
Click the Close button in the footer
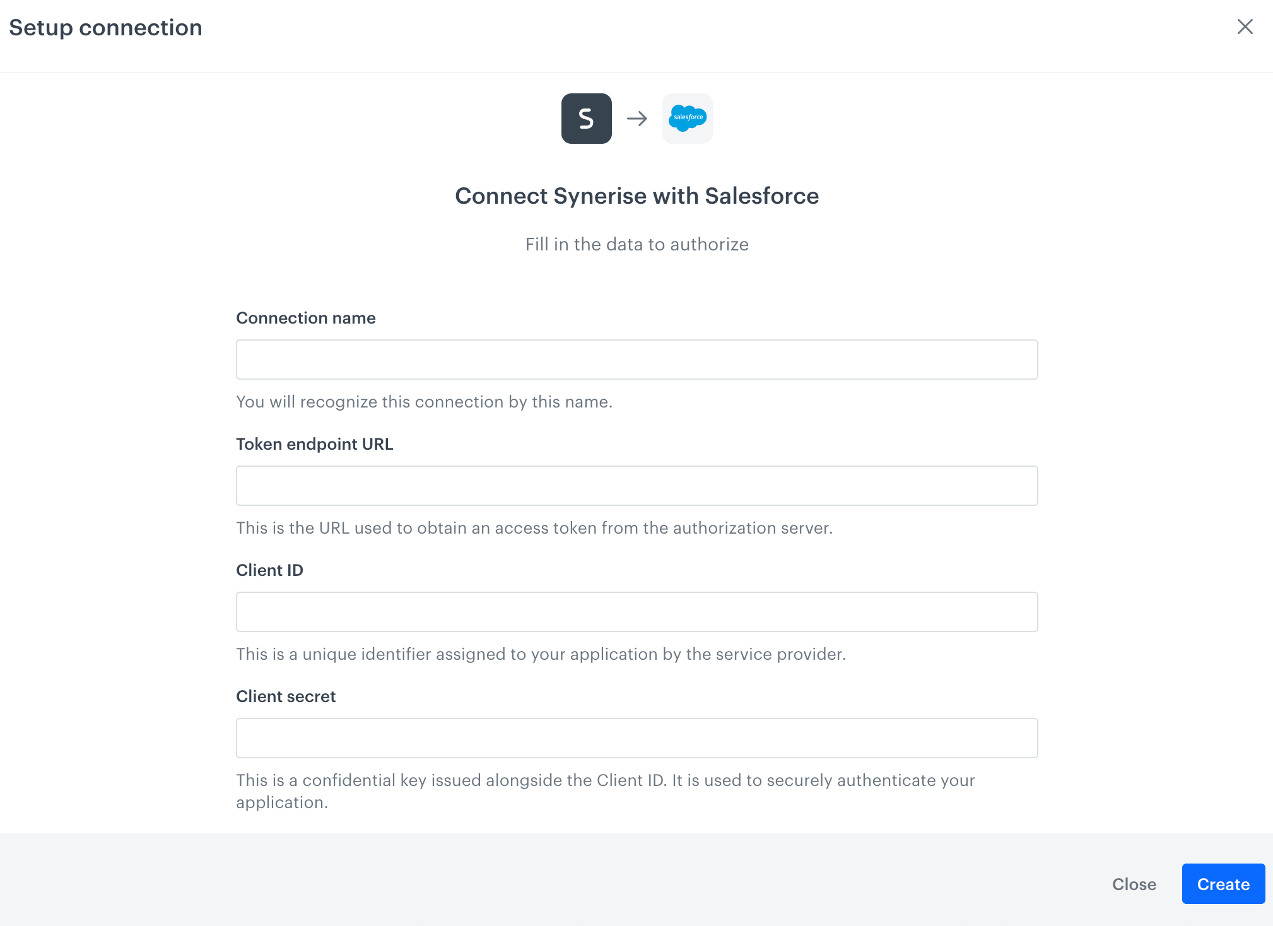pos(1134,884)
